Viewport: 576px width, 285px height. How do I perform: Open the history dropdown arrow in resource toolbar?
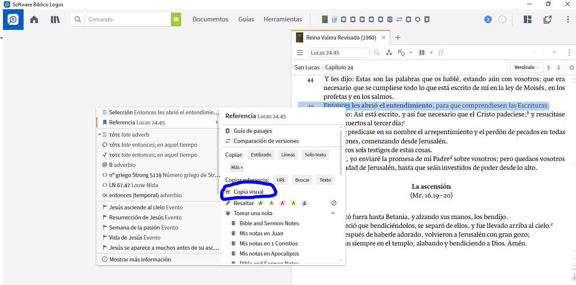(x=555, y=53)
